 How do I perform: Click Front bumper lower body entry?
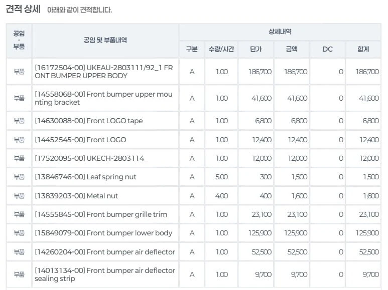coord(103,233)
